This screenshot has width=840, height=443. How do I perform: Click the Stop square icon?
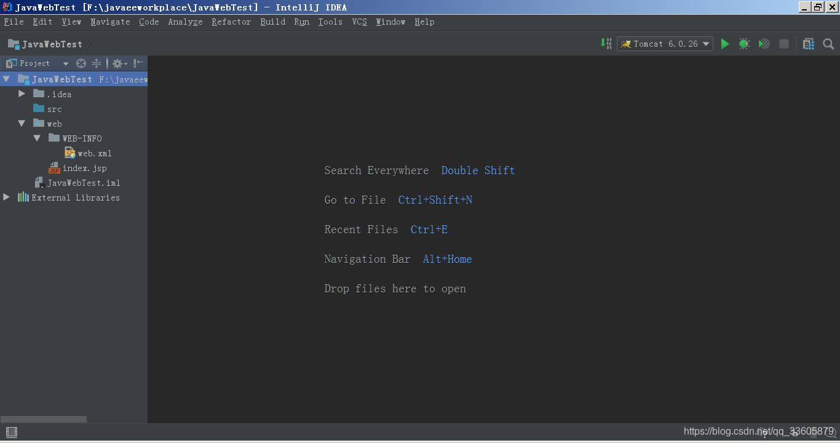click(783, 44)
